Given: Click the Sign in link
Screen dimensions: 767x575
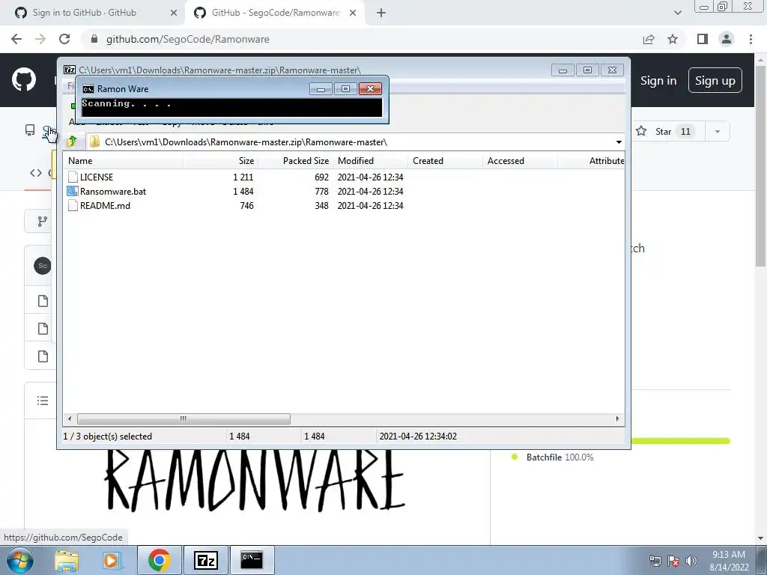Looking at the screenshot, I should click(x=658, y=81).
